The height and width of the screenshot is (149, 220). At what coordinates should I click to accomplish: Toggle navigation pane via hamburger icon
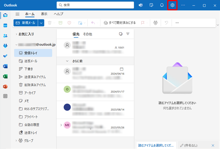click(18, 14)
